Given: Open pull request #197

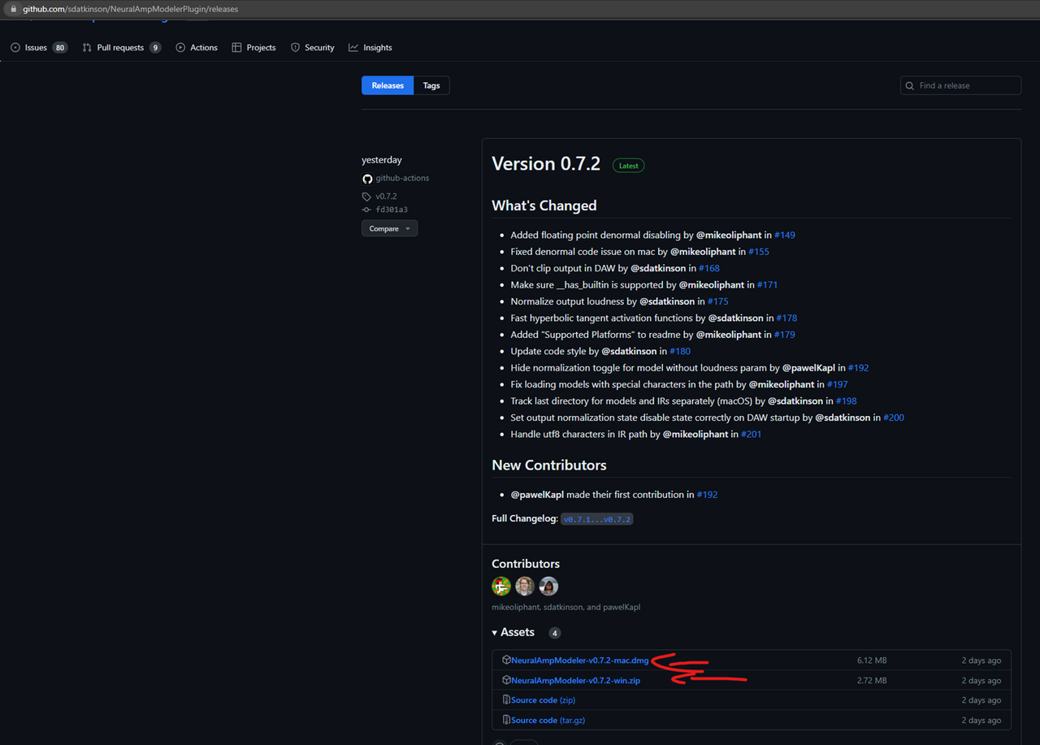Looking at the screenshot, I should [x=837, y=384].
